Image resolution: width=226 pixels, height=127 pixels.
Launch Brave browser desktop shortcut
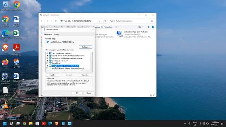click(x=6, y=49)
